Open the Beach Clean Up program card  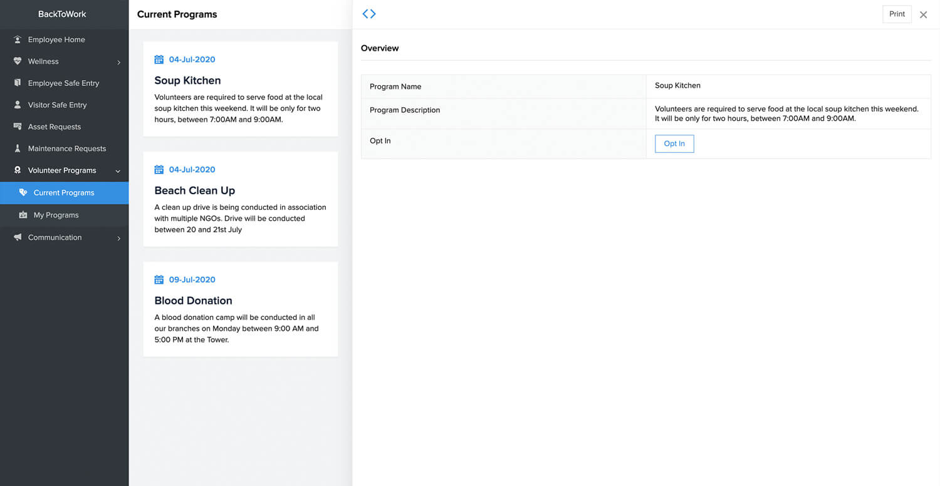240,199
